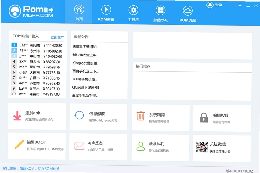Open the 蘑菇分发 grid icon

[161, 10]
